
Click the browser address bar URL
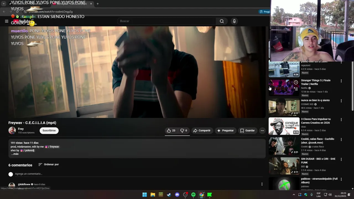(x=51, y=12)
